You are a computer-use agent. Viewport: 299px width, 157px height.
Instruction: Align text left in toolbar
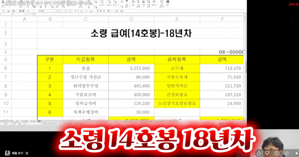click(x=98, y=11)
